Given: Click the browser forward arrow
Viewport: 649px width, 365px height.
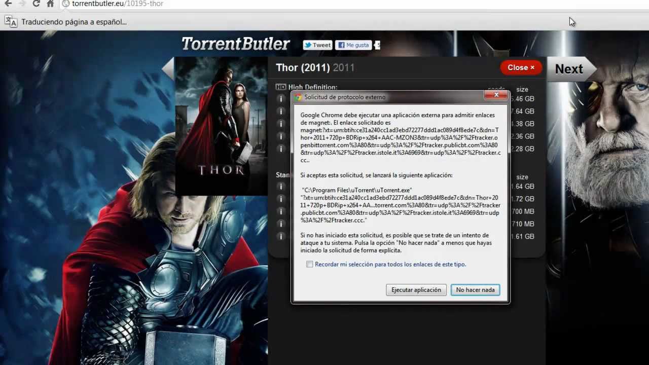Looking at the screenshot, I should [x=22, y=4].
